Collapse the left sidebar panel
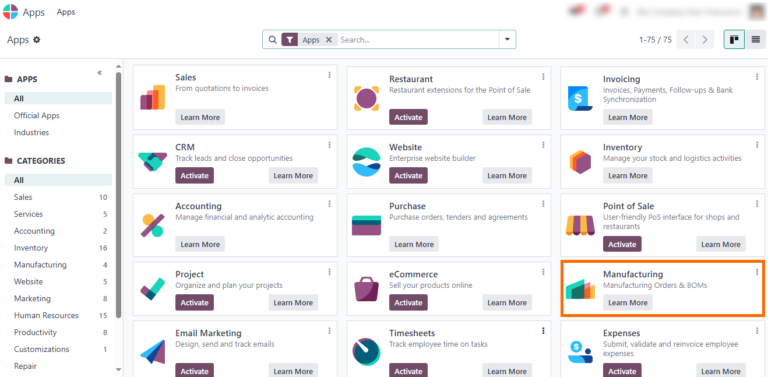This screenshot has height=377, width=768. [100, 73]
